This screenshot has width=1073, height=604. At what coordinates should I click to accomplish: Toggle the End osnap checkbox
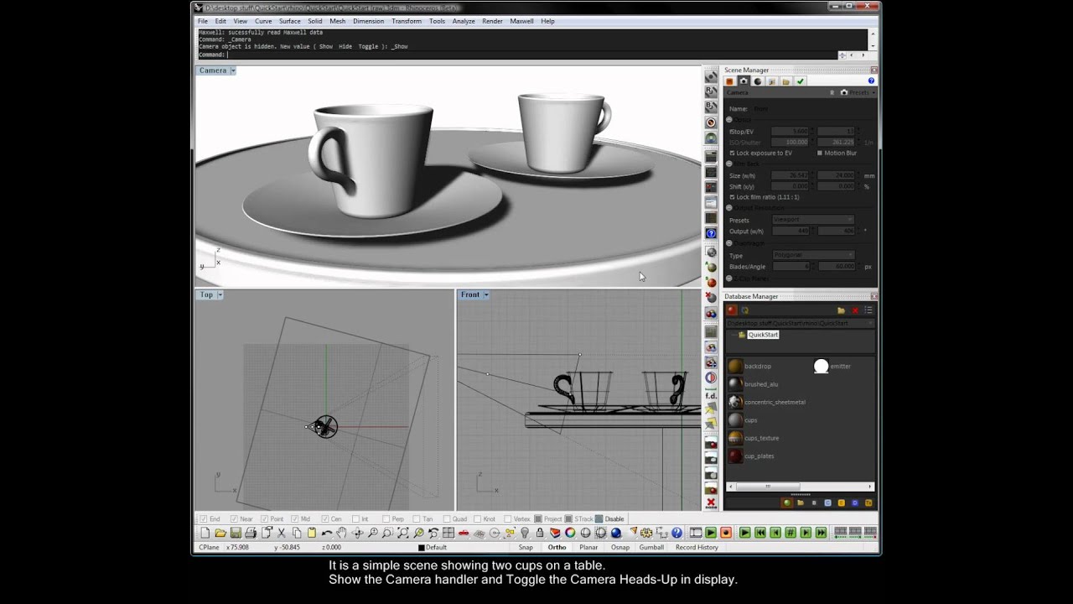[x=204, y=519]
